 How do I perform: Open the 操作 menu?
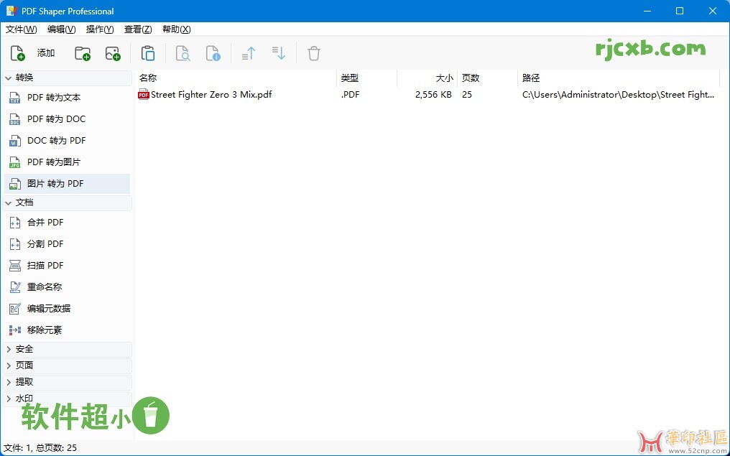pyautogui.click(x=100, y=29)
